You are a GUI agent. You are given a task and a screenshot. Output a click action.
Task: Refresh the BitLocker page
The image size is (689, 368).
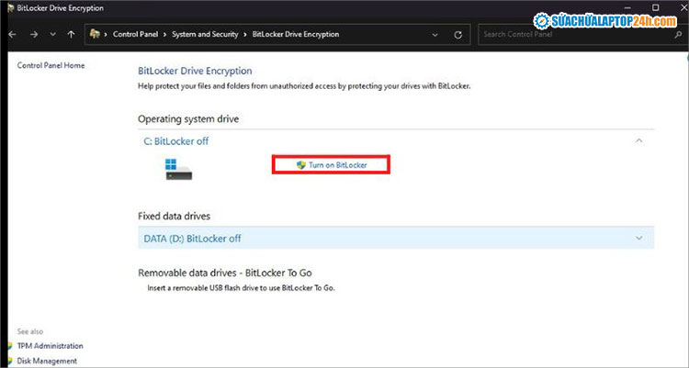tap(457, 35)
